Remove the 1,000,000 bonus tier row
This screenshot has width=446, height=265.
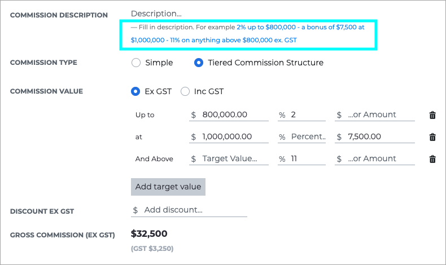pos(432,137)
